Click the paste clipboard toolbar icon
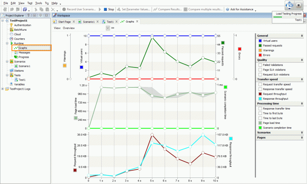Image resolution: width=307 pixels, height=184 pixels. point(47,9)
